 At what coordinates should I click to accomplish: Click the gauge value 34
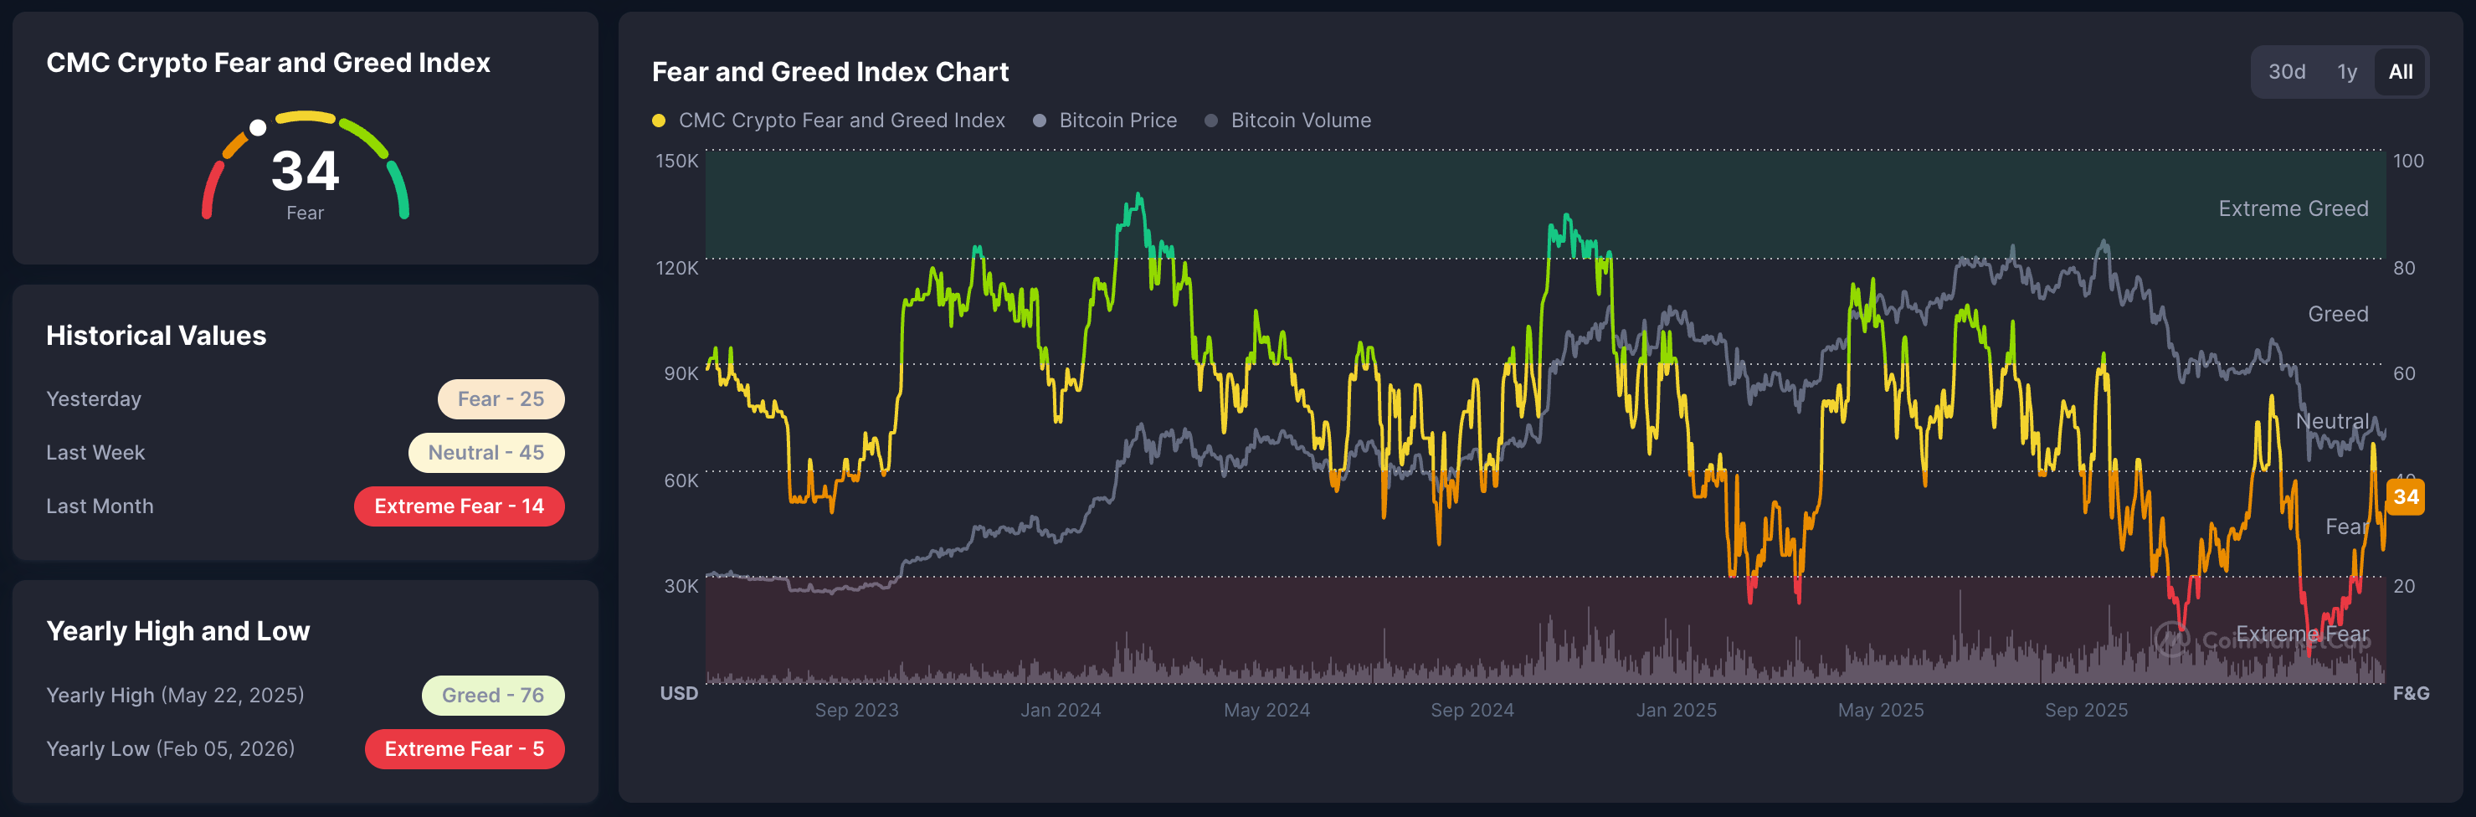tap(306, 171)
